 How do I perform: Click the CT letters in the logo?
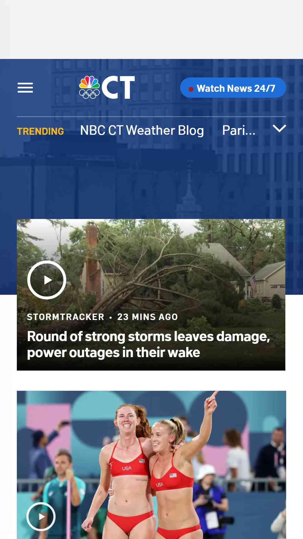pyautogui.click(x=118, y=87)
